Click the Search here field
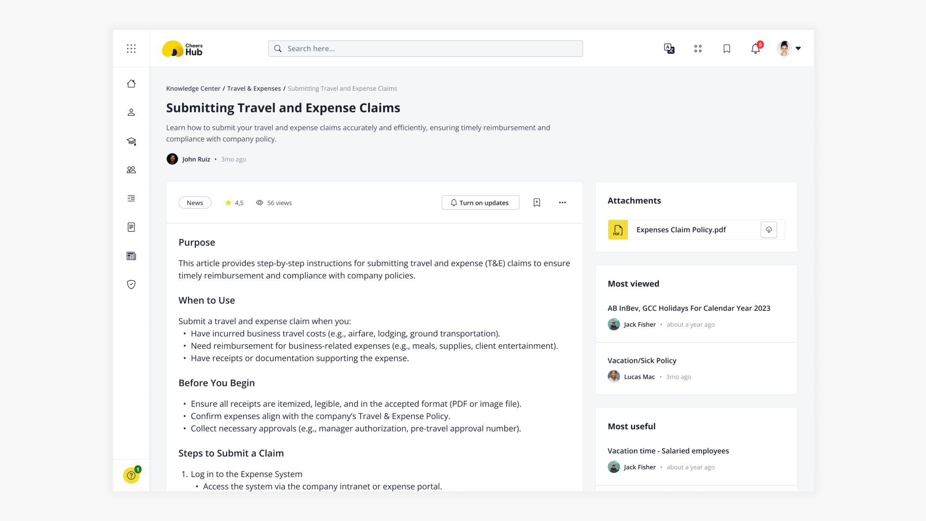Viewport: 926px width, 521px height. [425, 49]
